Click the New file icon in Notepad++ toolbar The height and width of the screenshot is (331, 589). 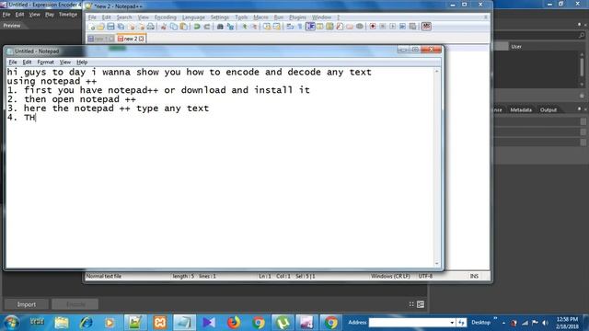[92, 27]
